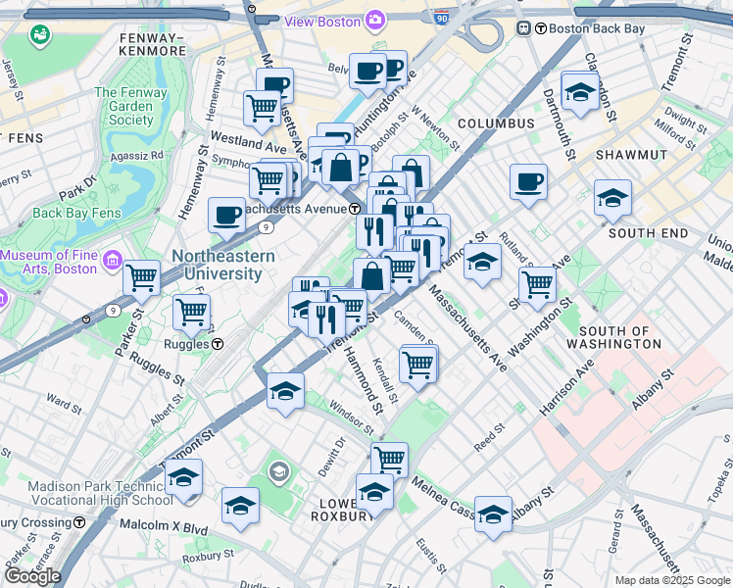Click the coffee marker beside Northeastern University
733x588 pixels.
pyautogui.click(x=226, y=216)
